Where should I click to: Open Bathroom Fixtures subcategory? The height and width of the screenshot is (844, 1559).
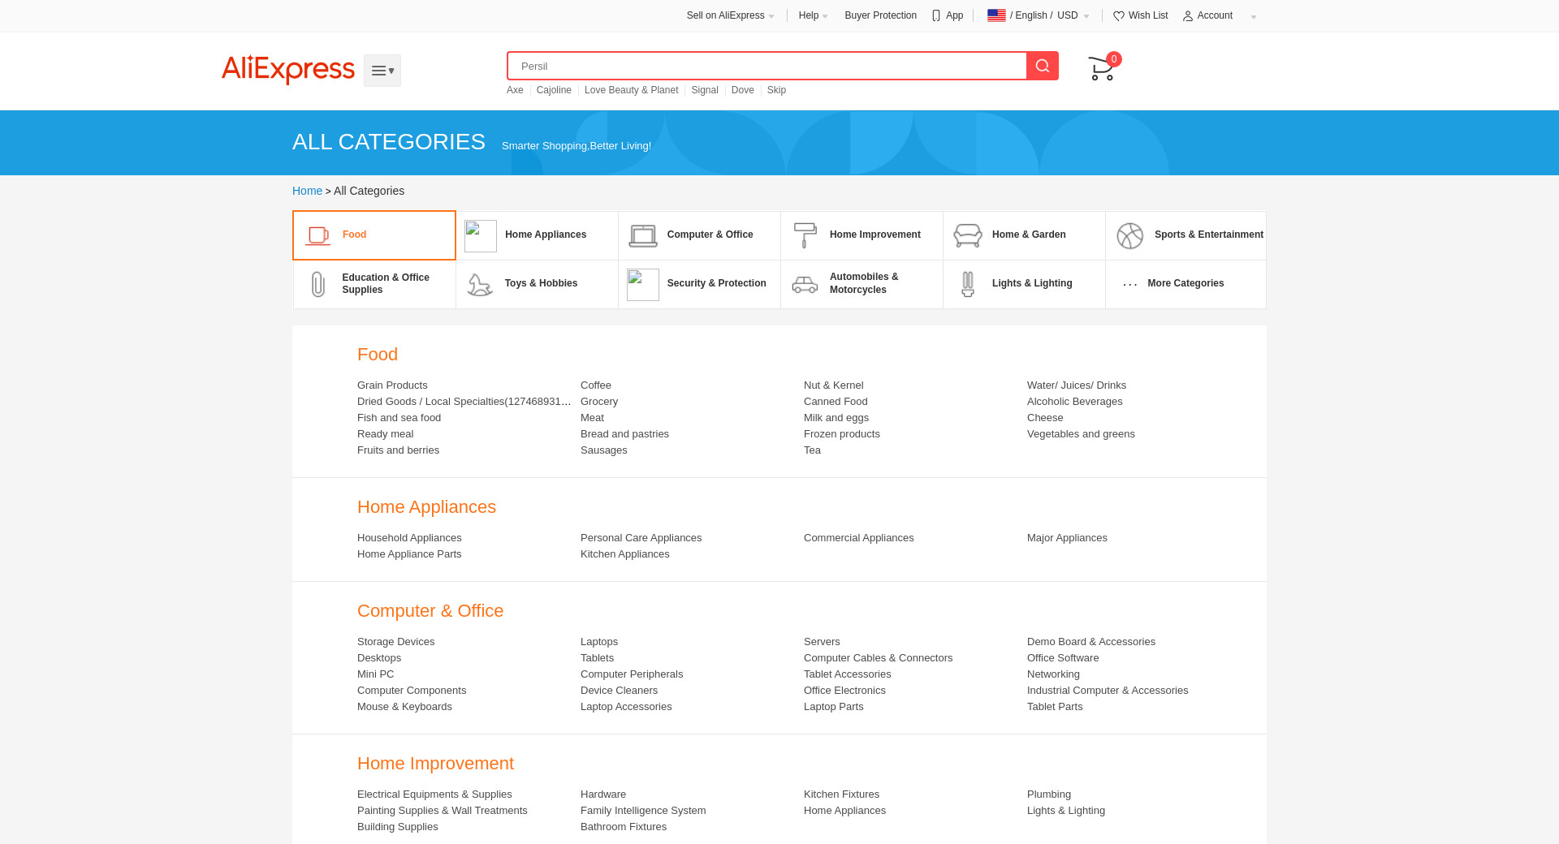tap(624, 827)
